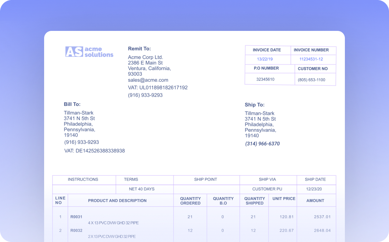Click the INSTRUCTIONS column header
This screenshot has width=389, height=242.
click(x=83, y=179)
